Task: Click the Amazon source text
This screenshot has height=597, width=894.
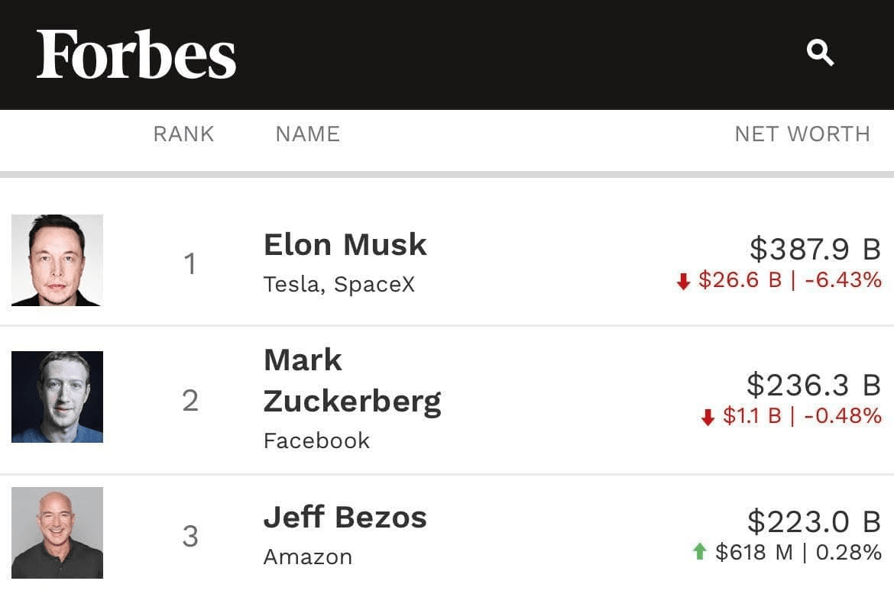Action: pyautogui.click(x=308, y=557)
